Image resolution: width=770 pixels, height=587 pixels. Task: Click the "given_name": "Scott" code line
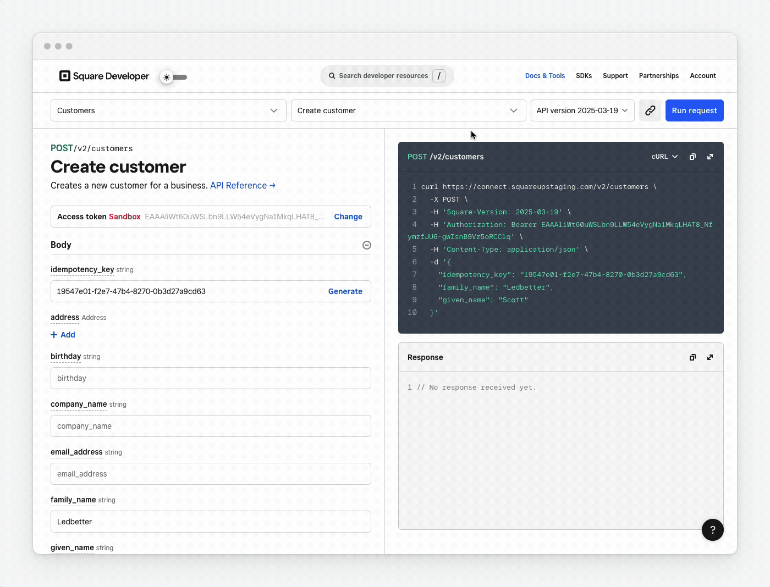pos(483,300)
